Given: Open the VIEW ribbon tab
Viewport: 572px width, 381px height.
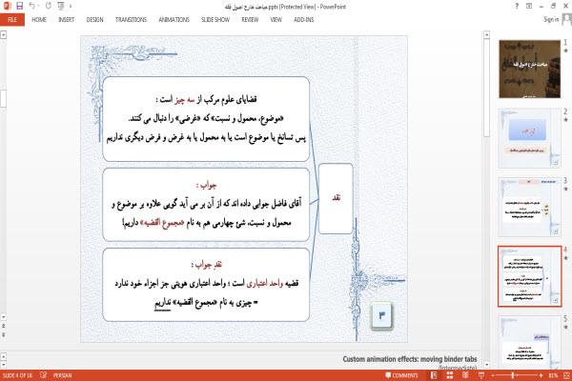Looking at the screenshot, I should tap(276, 20).
